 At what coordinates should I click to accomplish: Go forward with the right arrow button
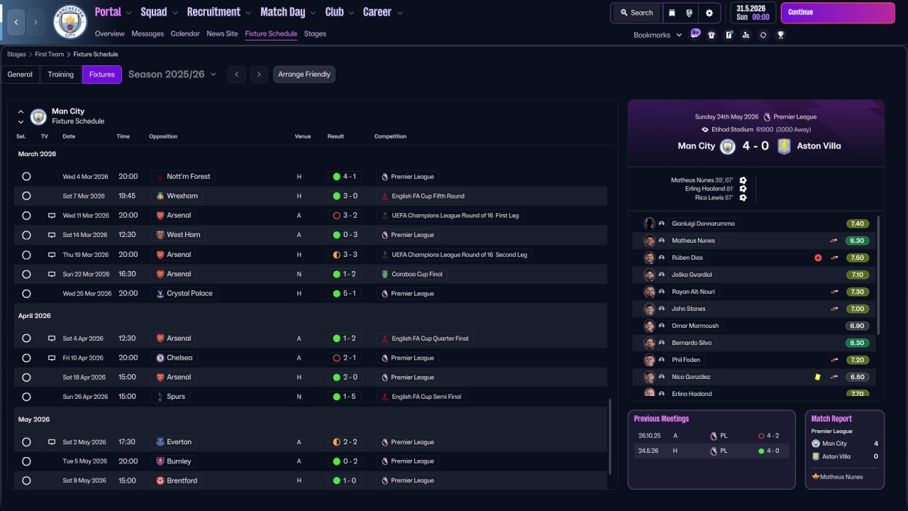[x=35, y=22]
